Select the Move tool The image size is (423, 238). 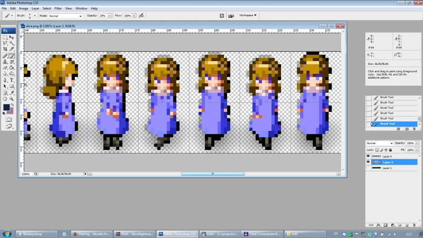point(11,37)
